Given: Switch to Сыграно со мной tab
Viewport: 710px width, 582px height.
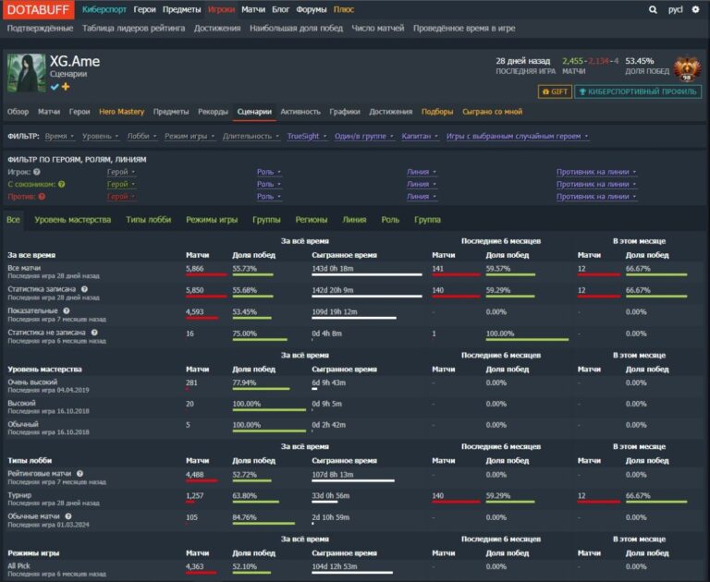Looking at the screenshot, I should tap(492, 112).
